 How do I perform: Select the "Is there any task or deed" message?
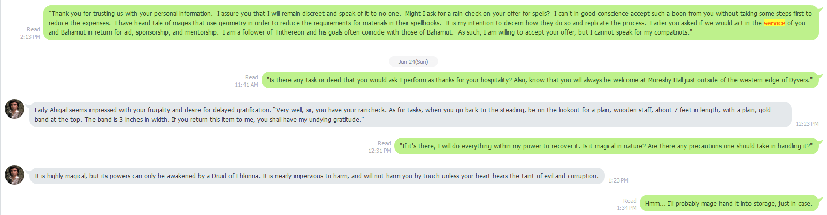tap(540, 80)
